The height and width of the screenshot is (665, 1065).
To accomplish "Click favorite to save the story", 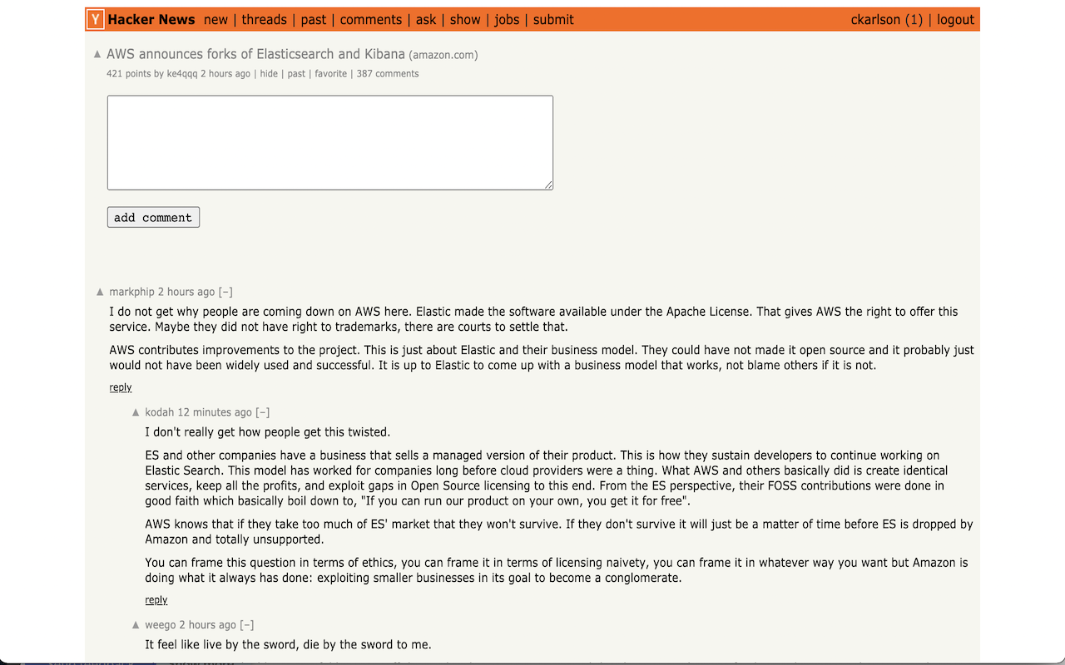I will pos(330,73).
